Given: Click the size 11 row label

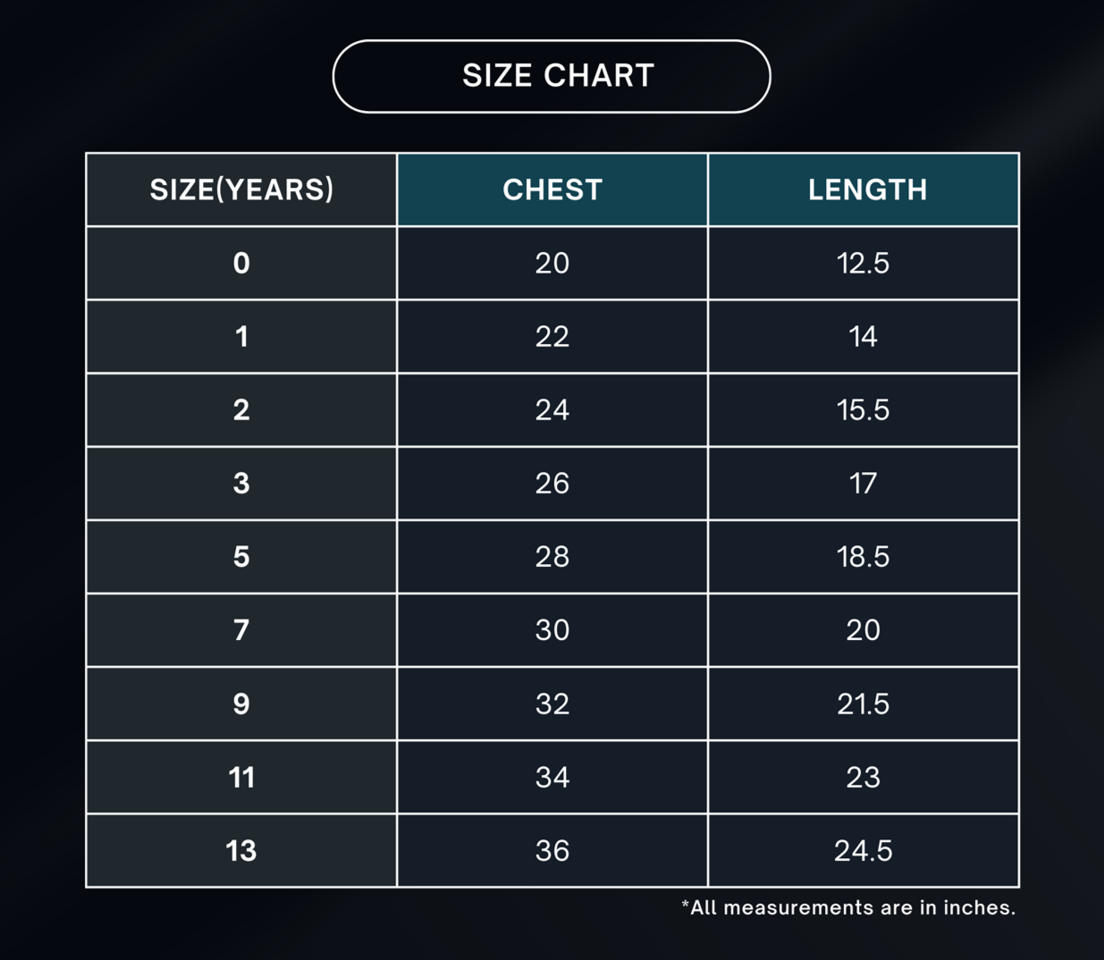Looking at the screenshot, I should [x=241, y=777].
